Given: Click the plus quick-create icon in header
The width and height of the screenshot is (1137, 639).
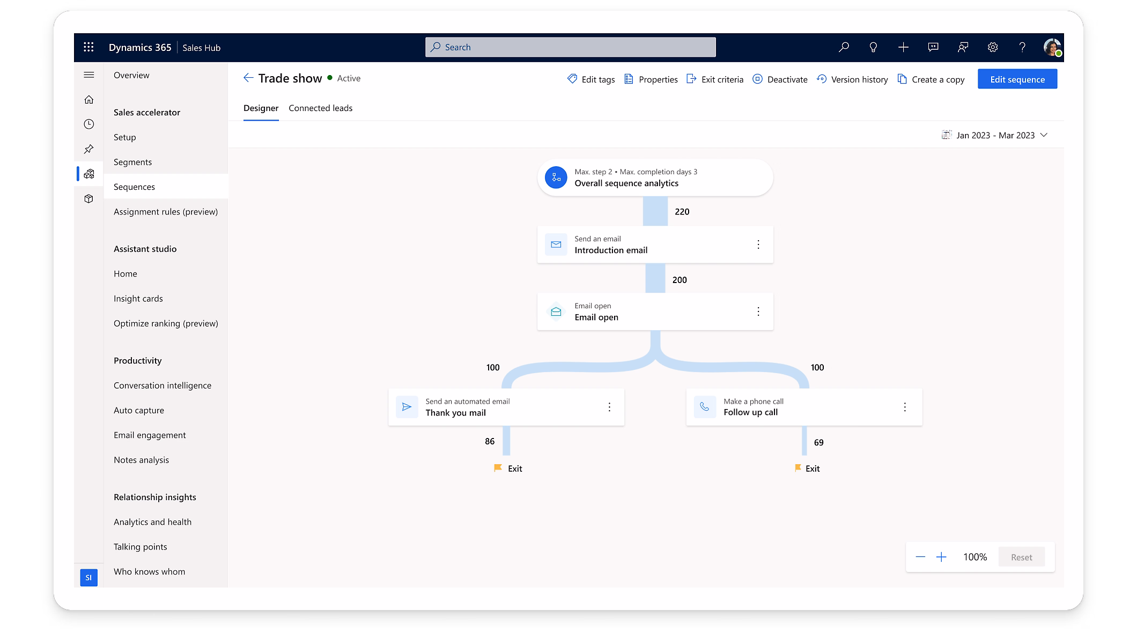Looking at the screenshot, I should (x=903, y=47).
